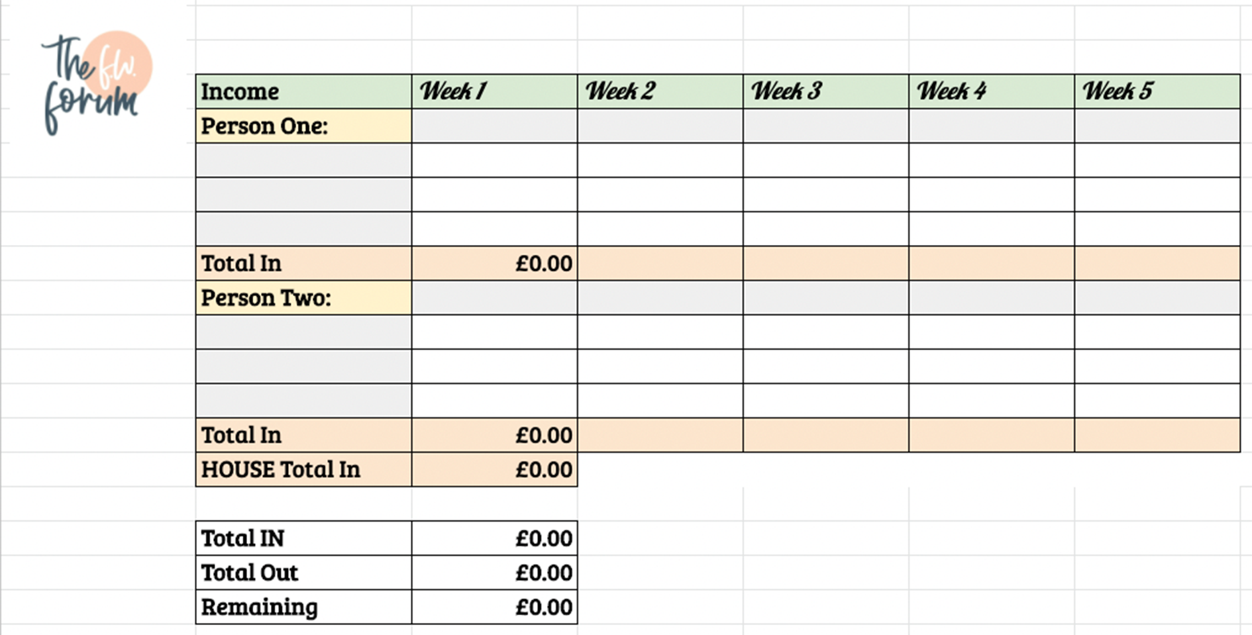Click the Person One label cell
Image resolution: width=1252 pixels, height=635 pixels.
tap(303, 126)
